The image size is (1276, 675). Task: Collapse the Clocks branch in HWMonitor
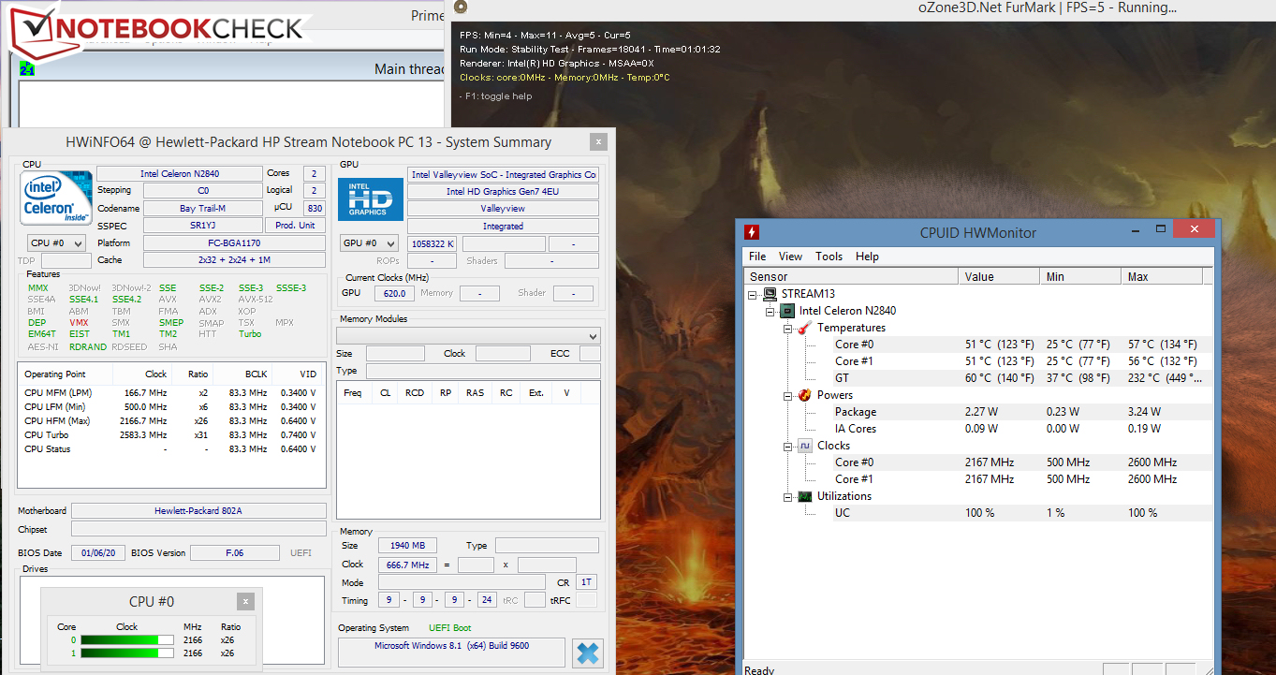click(788, 446)
